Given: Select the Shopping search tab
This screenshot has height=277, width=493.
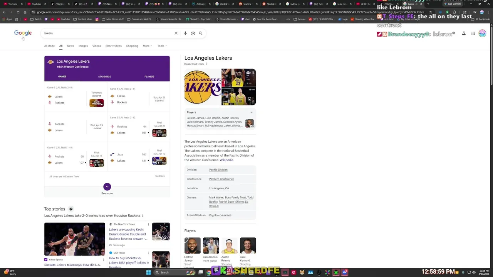Looking at the screenshot, I should (x=132, y=46).
